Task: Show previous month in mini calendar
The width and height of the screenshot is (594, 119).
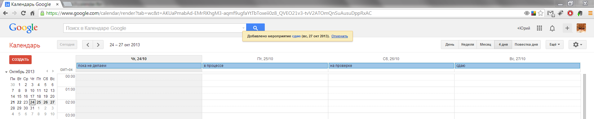Action: (x=47, y=71)
